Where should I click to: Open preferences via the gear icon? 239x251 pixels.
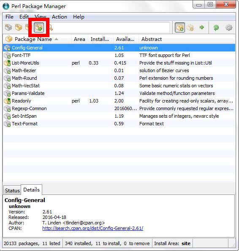pyautogui.click(x=229, y=27)
